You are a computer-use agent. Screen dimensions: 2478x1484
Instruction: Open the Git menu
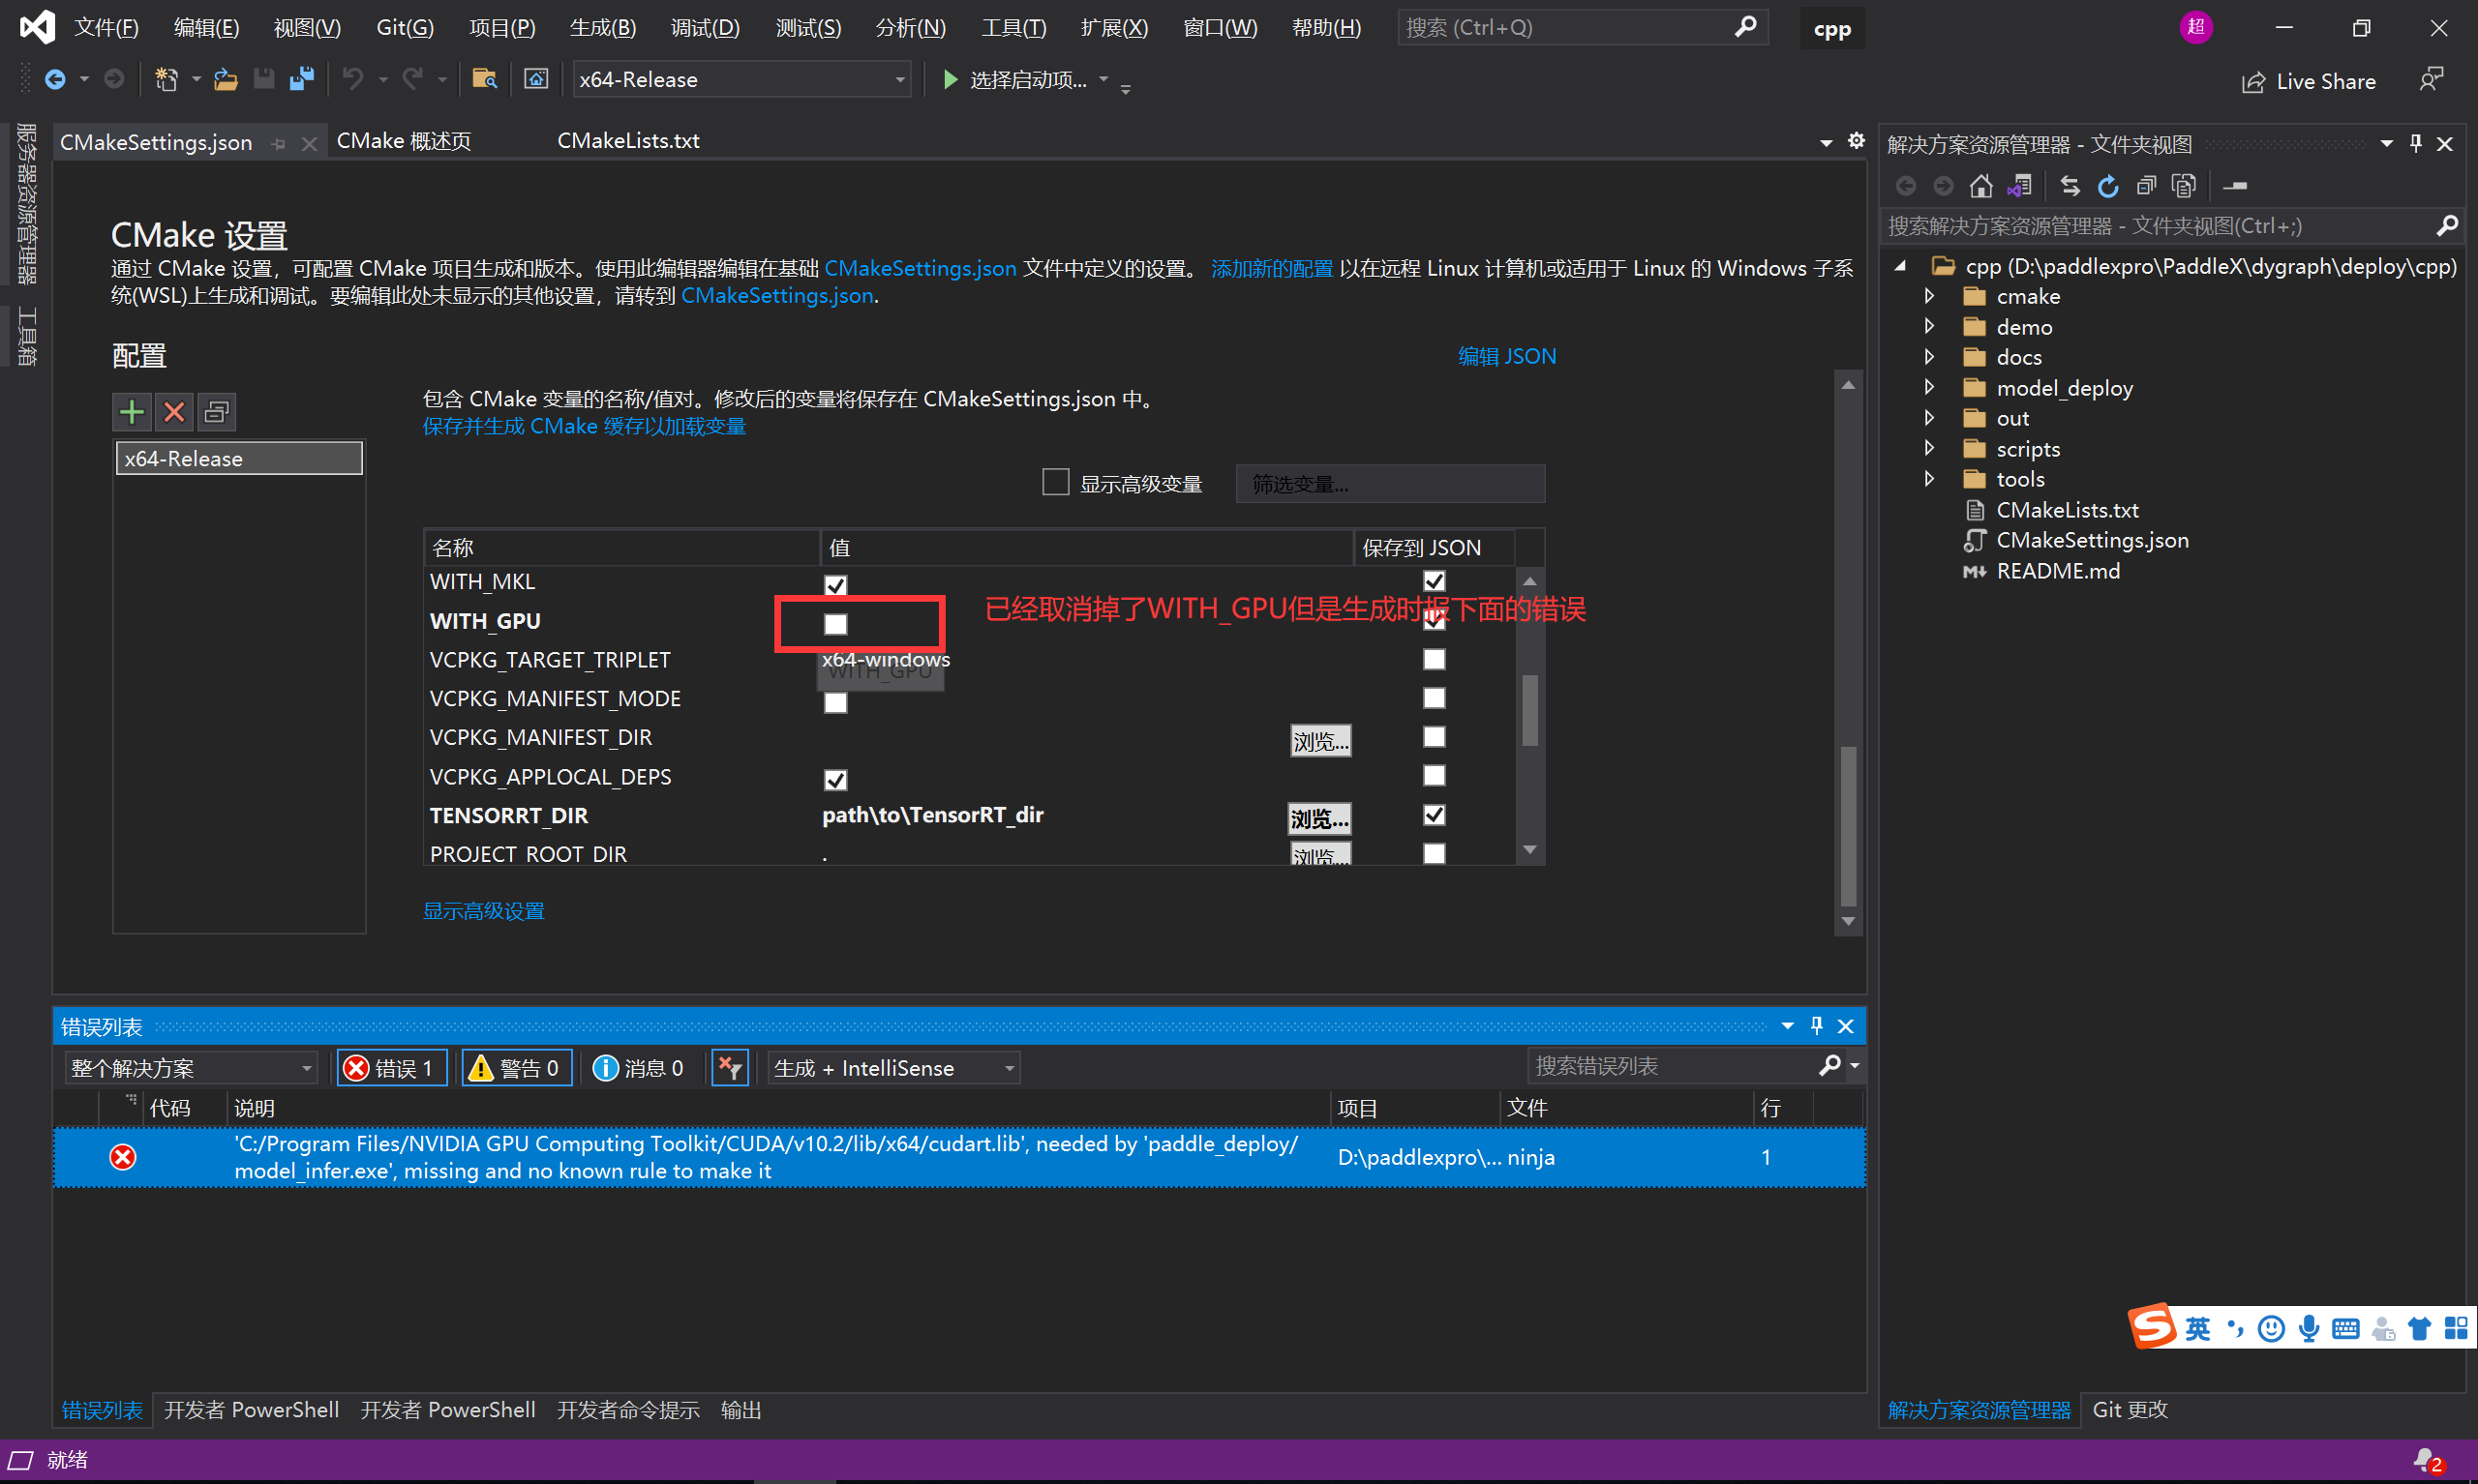405,27
